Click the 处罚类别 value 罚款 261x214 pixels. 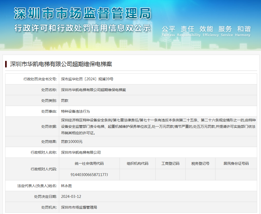[65, 101]
